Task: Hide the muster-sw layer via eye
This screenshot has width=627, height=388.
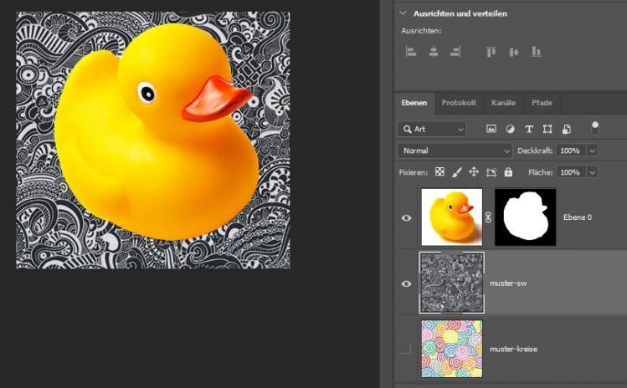Action: [x=406, y=283]
